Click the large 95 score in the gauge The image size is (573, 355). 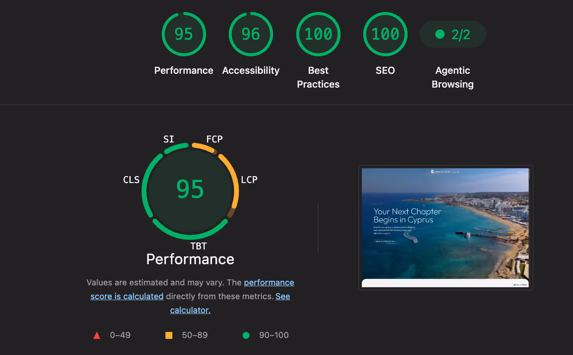190,189
